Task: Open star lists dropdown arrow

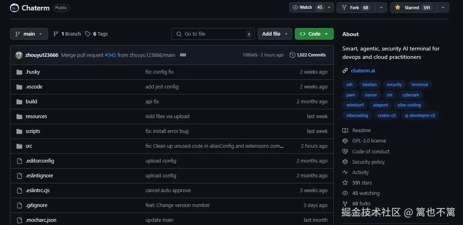Action: [x=443, y=8]
